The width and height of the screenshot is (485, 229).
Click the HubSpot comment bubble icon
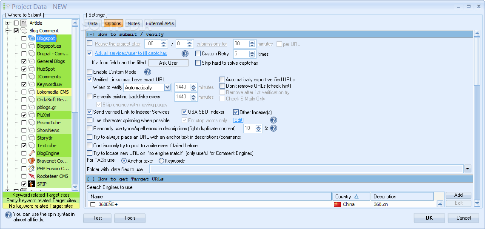click(31, 69)
